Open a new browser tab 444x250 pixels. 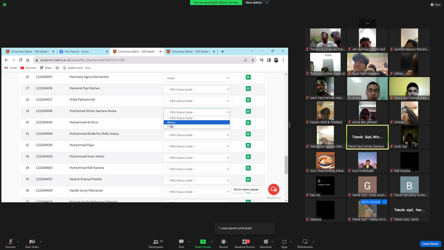tap(222, 51)
